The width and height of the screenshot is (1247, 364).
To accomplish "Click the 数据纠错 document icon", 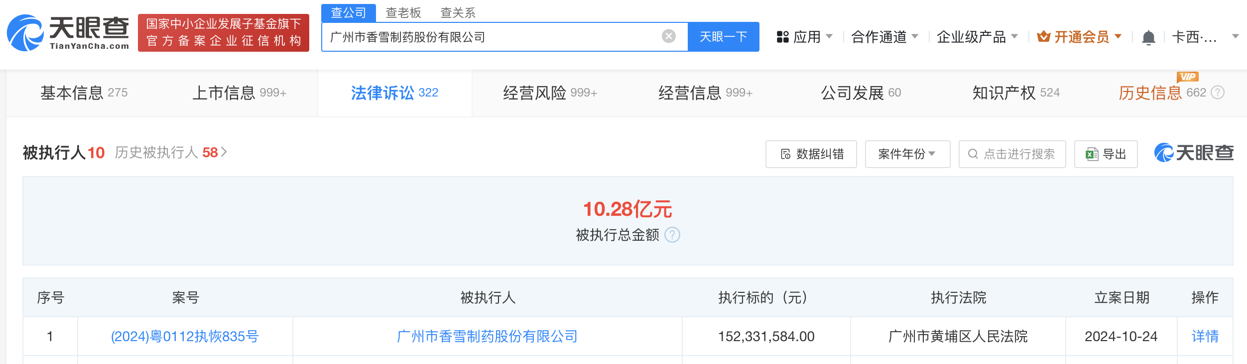I will pyautogui.click(x=785, y=154).
